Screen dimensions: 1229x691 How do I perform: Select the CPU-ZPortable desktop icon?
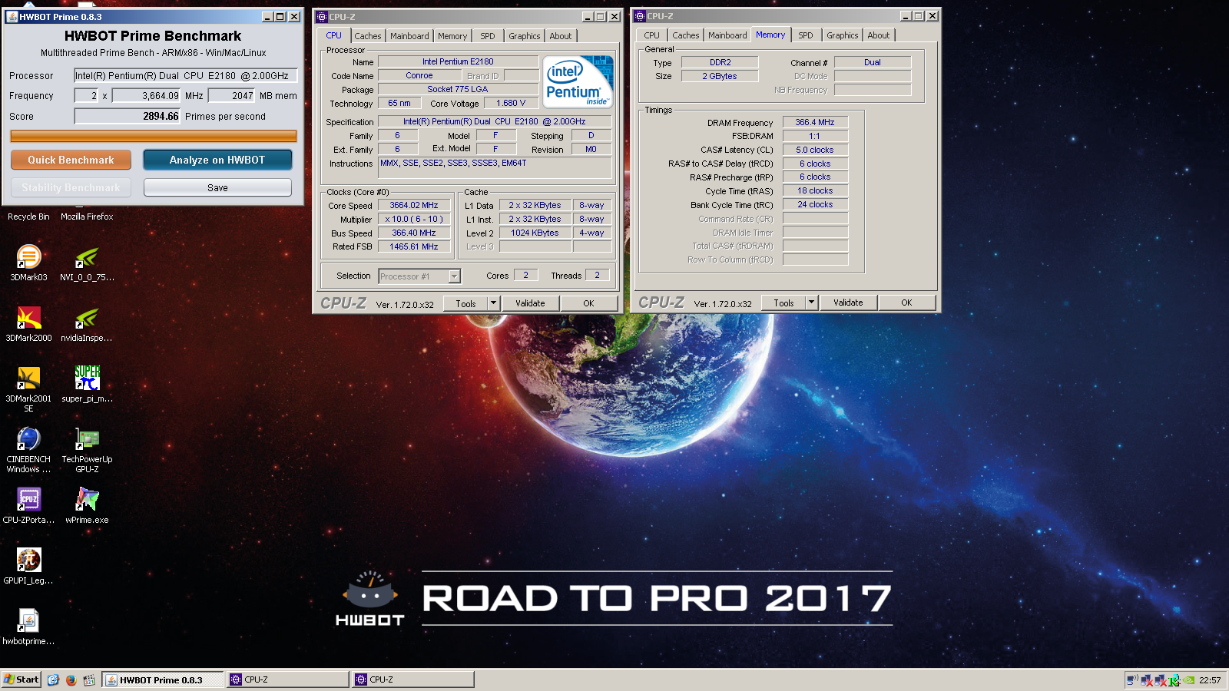[28, 505]
